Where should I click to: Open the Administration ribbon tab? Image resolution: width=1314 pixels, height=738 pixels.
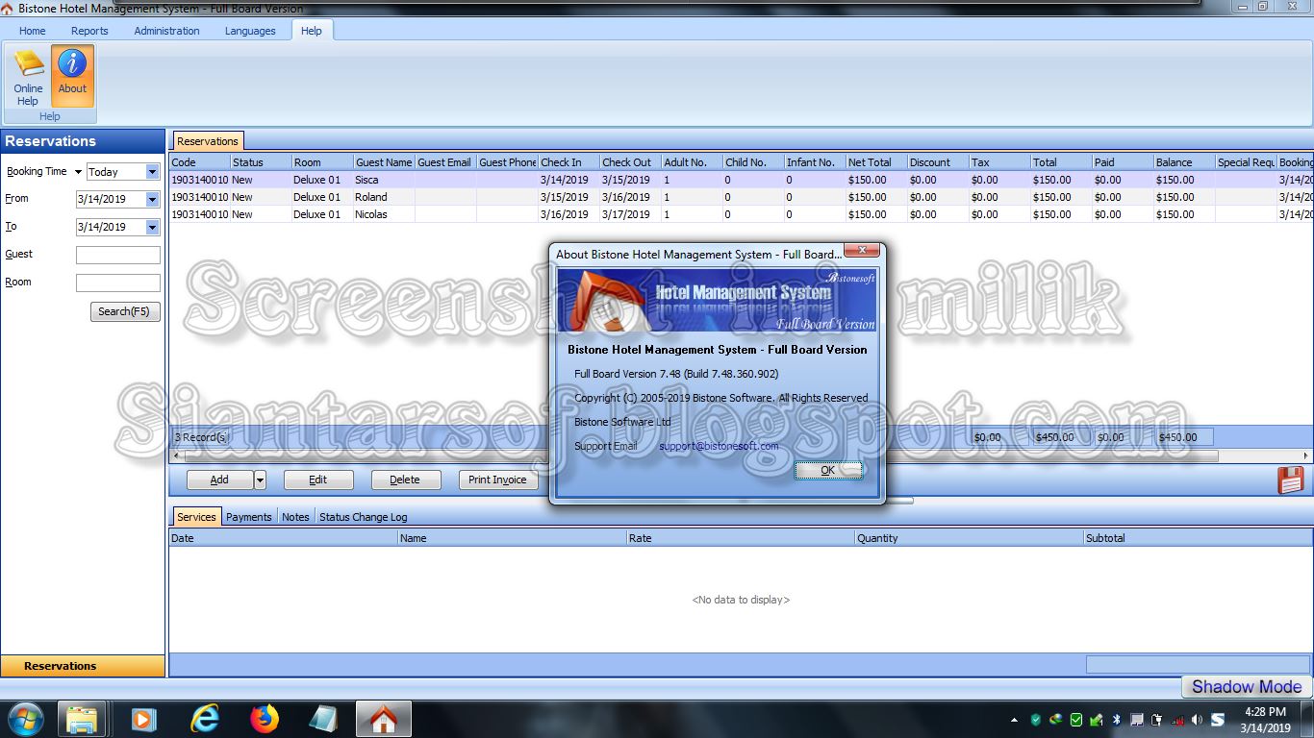(166, 31)
